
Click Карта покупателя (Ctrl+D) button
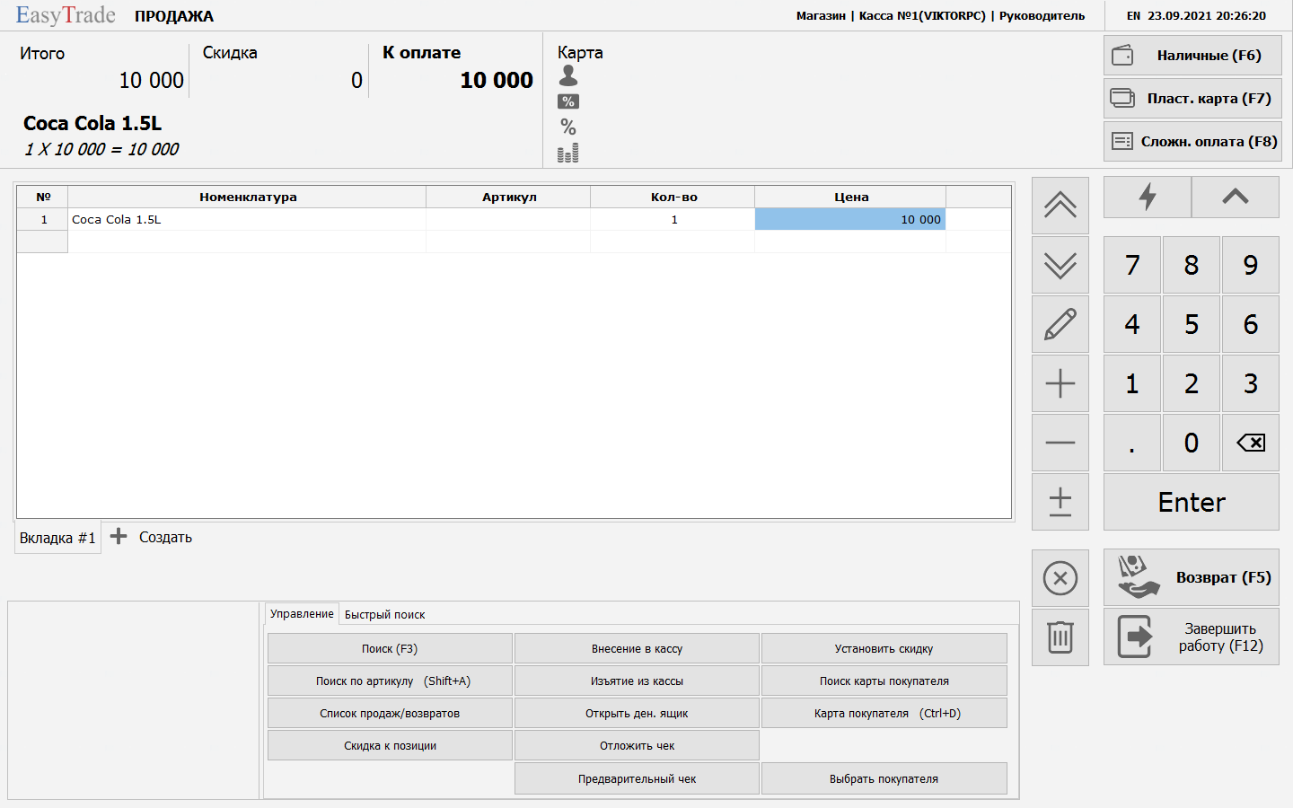884,713
